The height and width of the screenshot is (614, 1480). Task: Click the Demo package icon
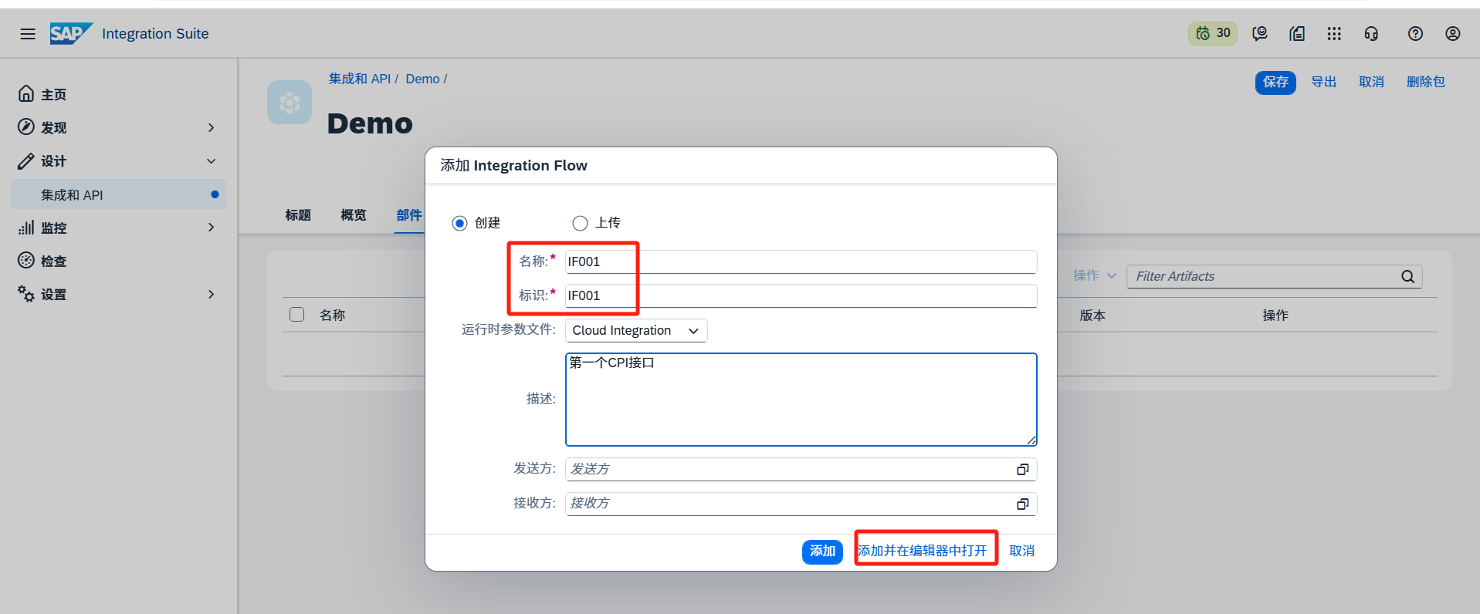(290, 102)
